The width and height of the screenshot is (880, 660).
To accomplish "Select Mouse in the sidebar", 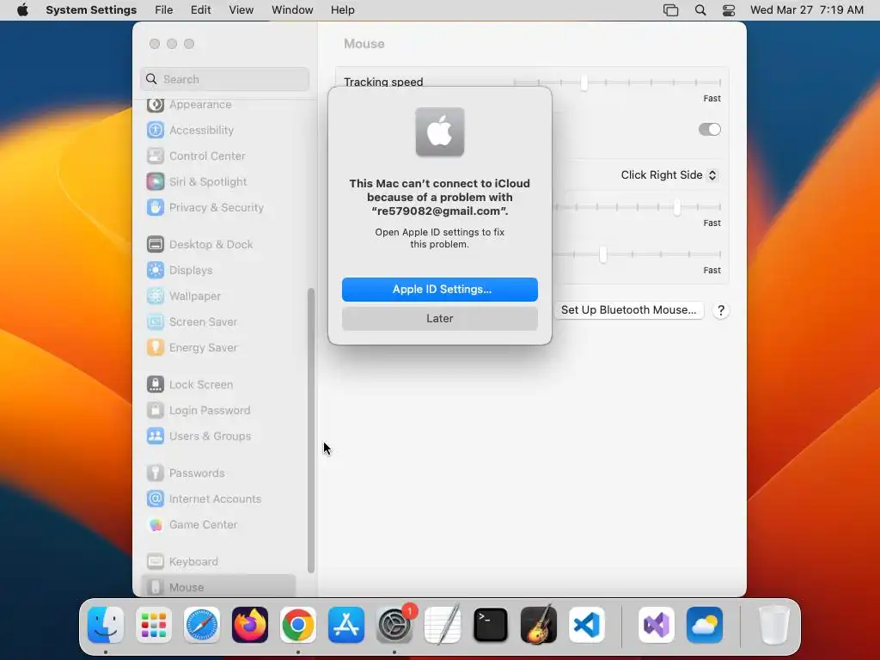I will [219, 587].
